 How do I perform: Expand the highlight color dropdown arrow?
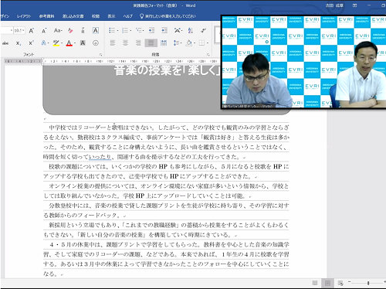click(x=62, y=43)
